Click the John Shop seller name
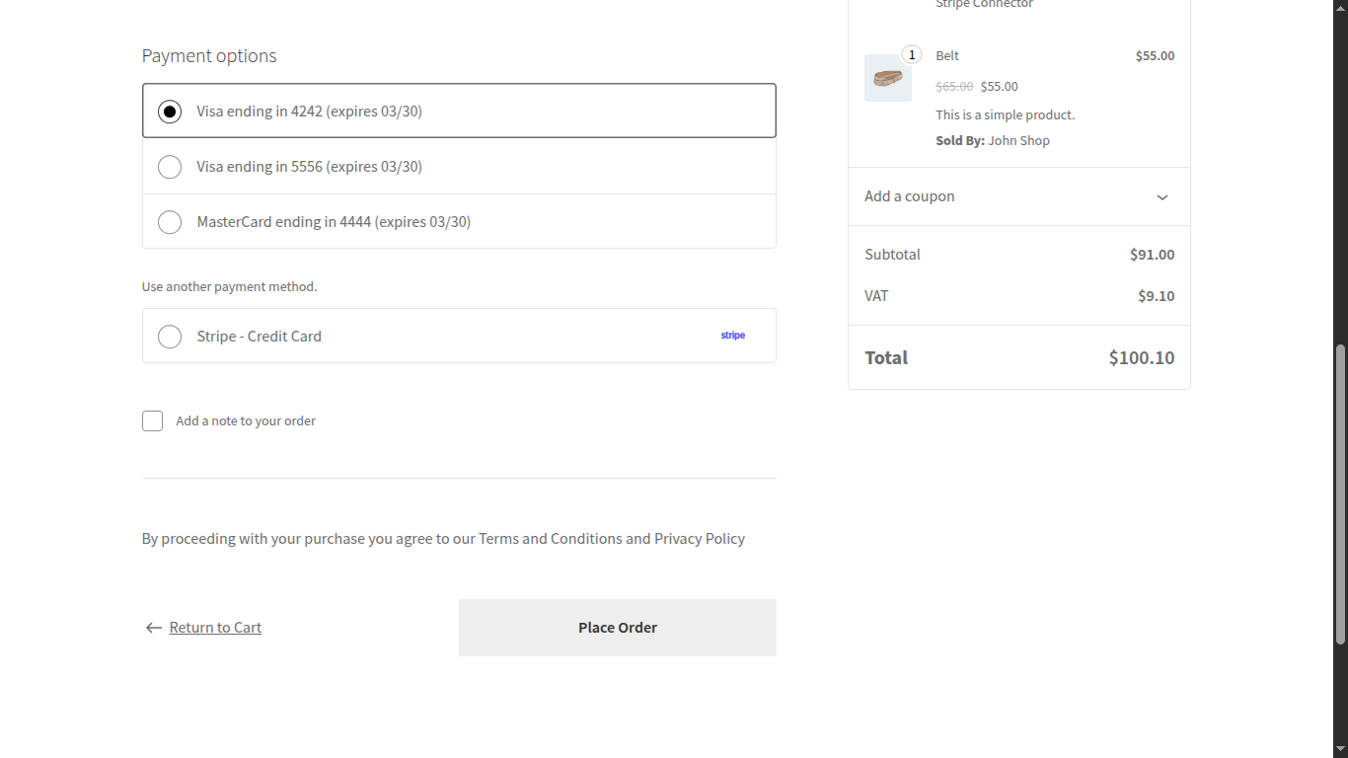 click(1018, 140)
